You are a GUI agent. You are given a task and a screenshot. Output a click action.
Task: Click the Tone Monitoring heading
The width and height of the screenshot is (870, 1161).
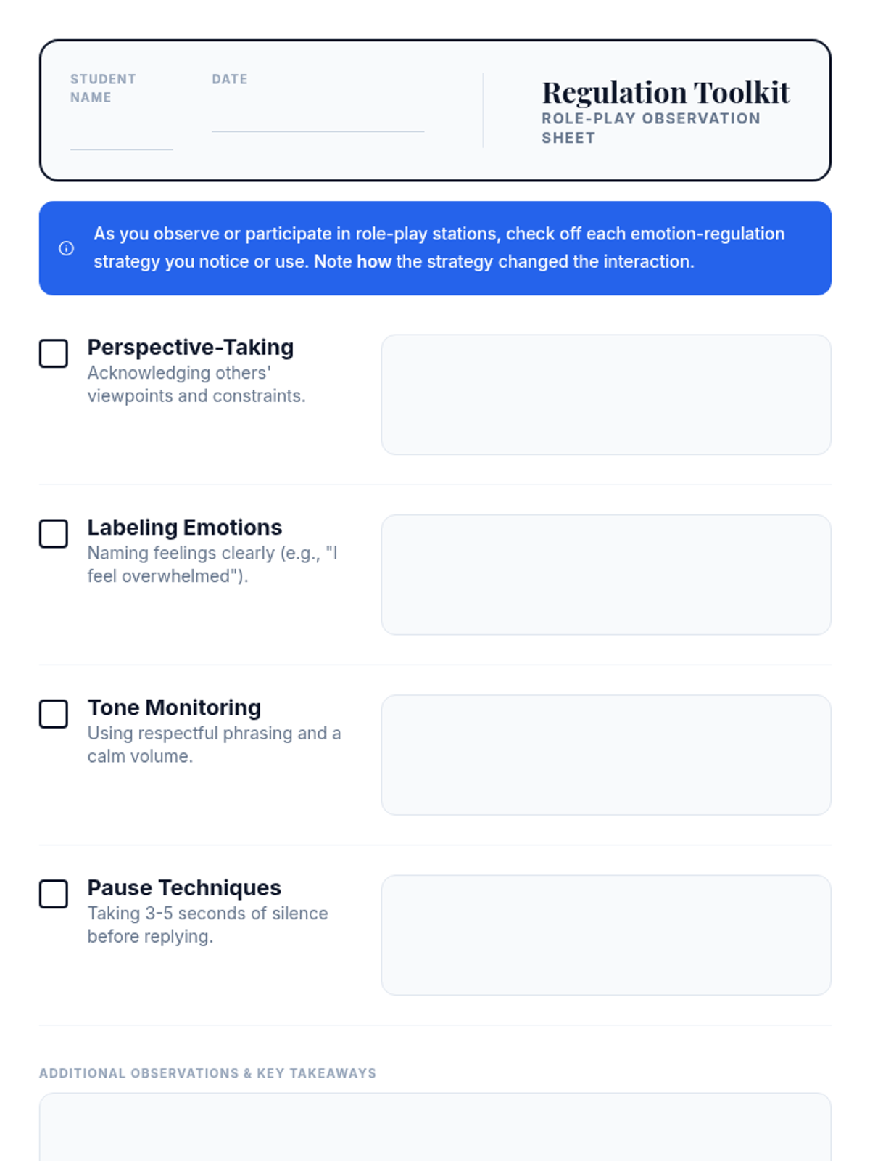click(x=174, y=707)
